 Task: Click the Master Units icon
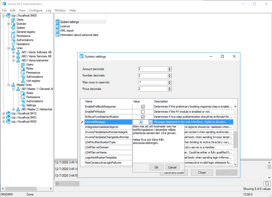(13, 85)
